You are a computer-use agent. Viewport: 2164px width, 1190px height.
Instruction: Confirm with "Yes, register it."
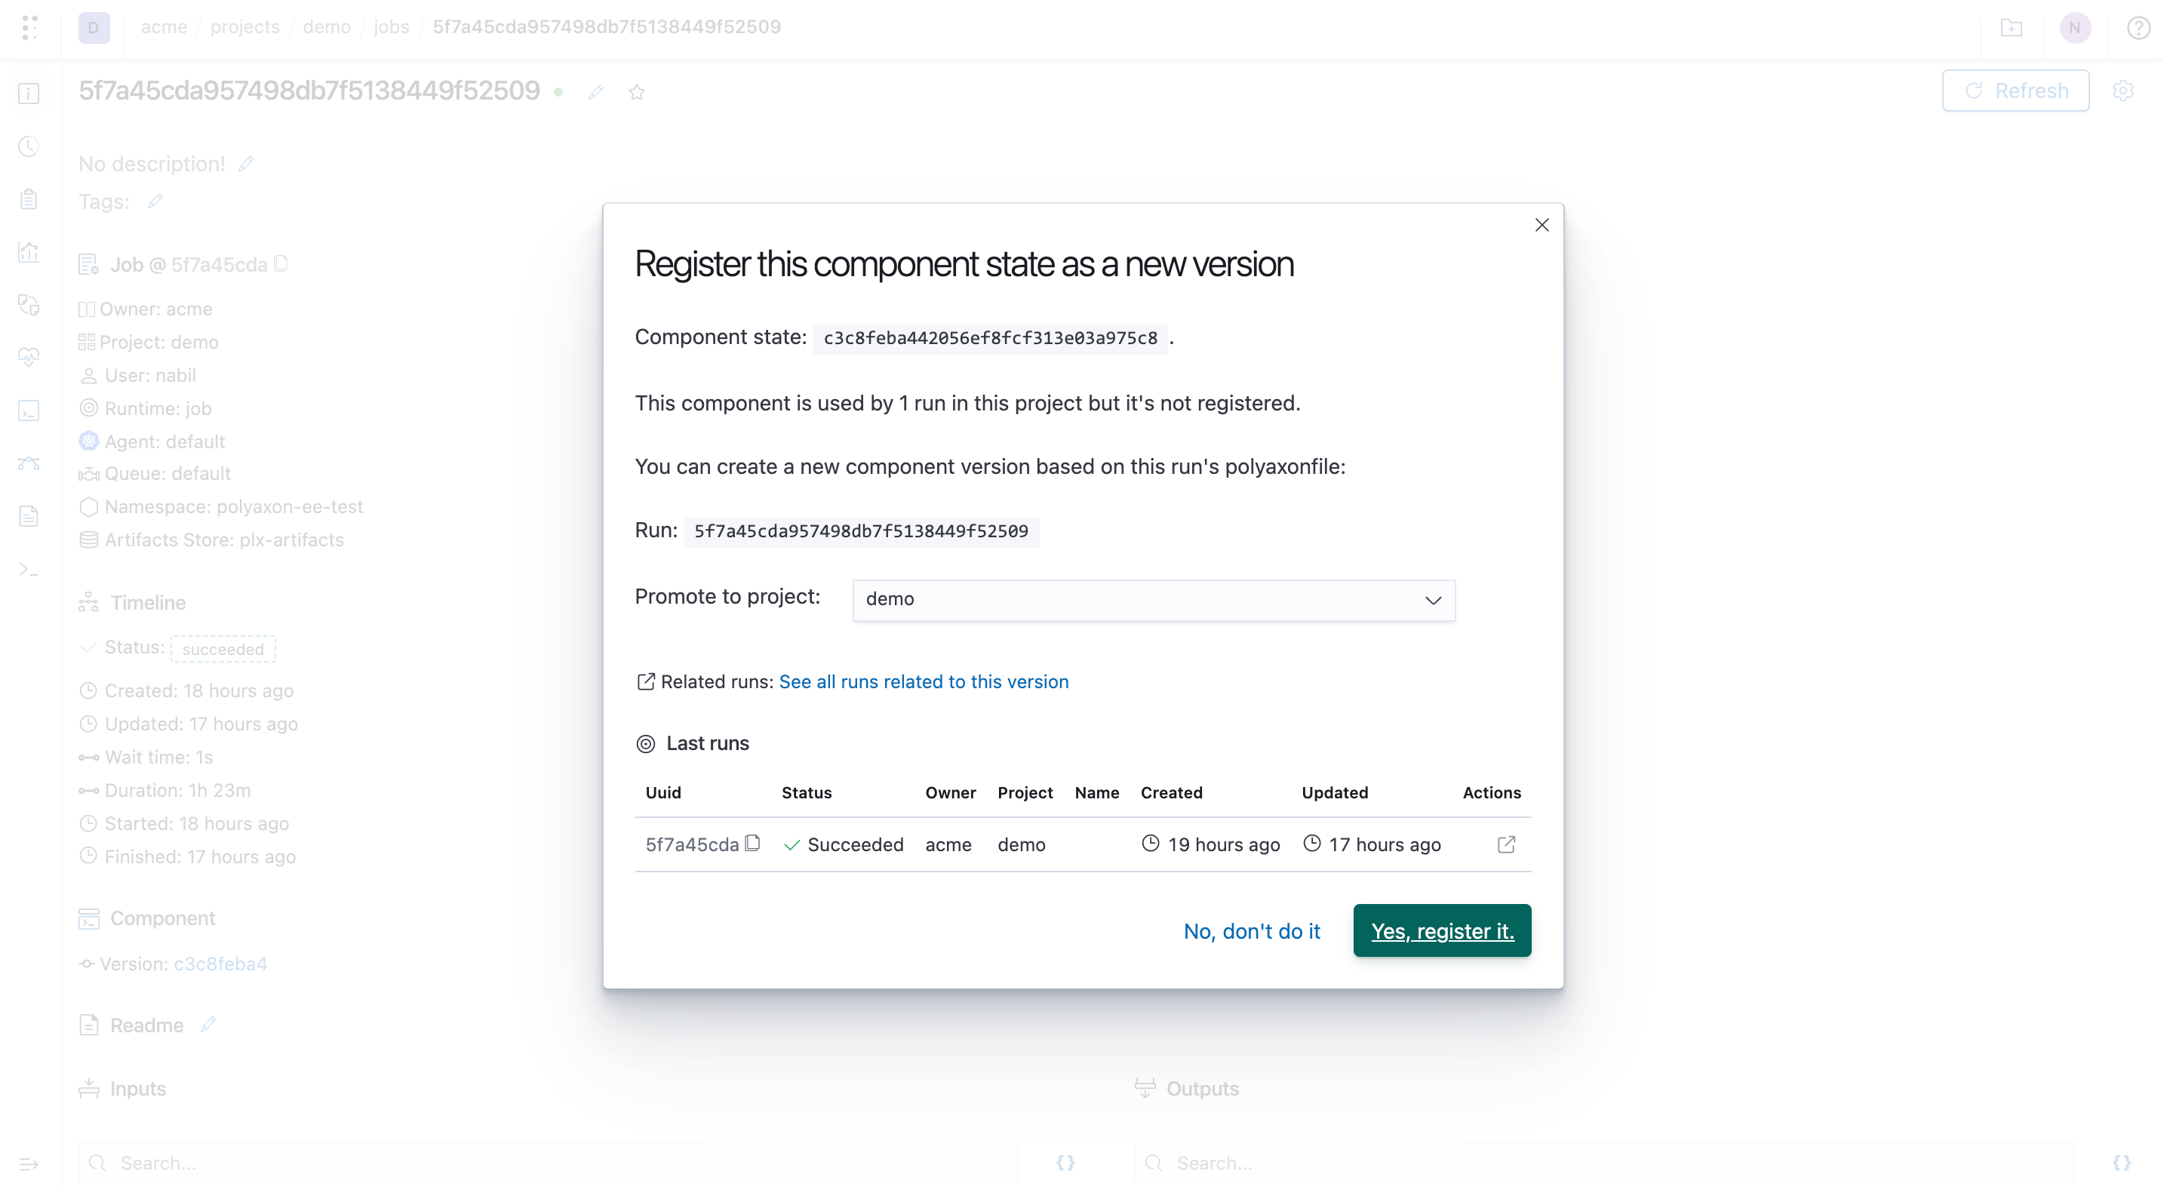[1443, 931]
